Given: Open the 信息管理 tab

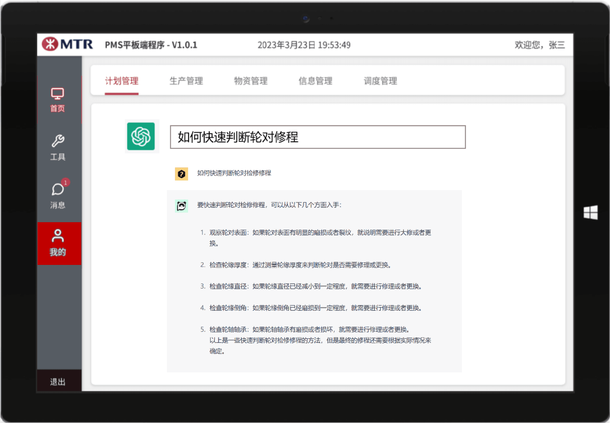Looking at the screenshot, I should [316, 81].
